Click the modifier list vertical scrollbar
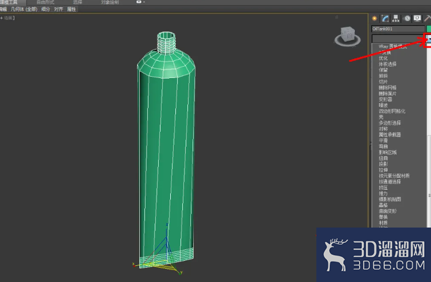 tap(429, 135)
